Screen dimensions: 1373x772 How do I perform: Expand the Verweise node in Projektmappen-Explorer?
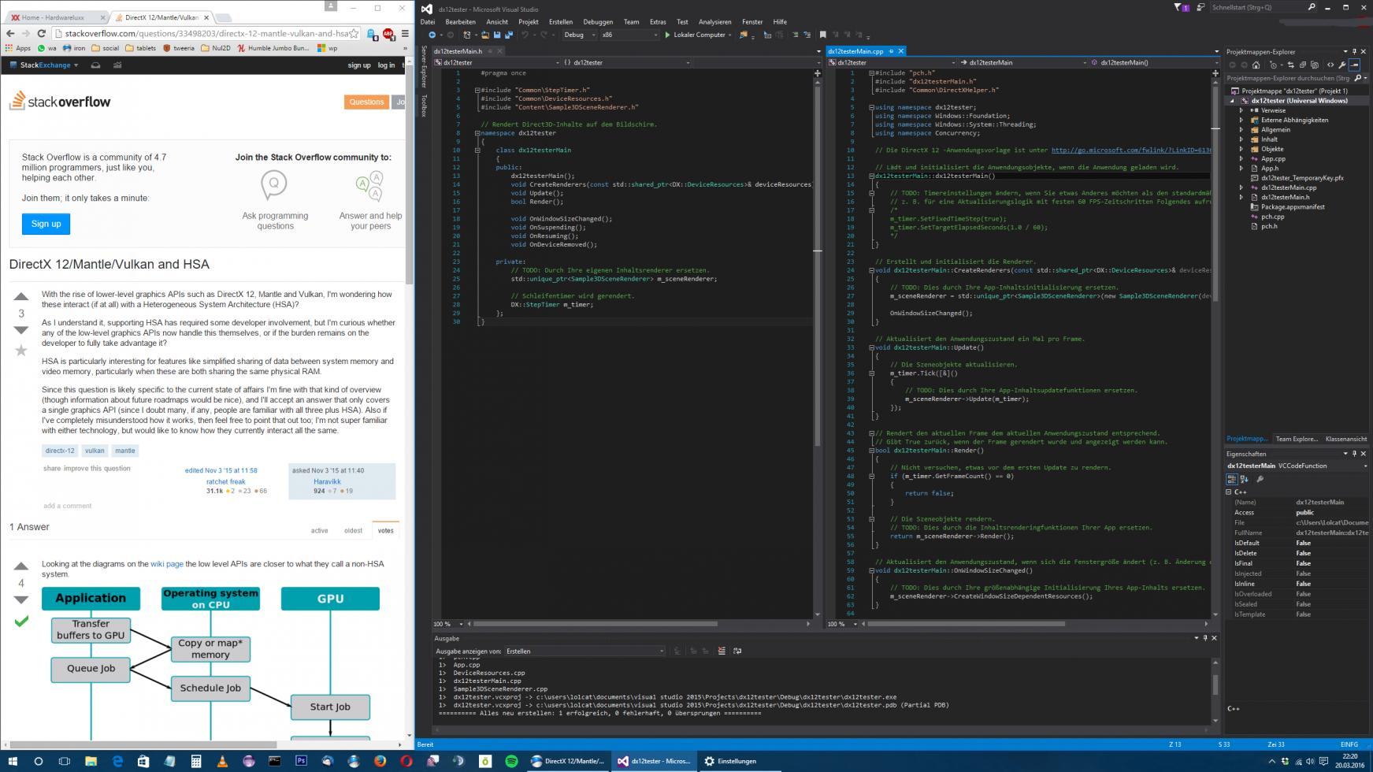pyautogui.click(x=1241, y=110)
